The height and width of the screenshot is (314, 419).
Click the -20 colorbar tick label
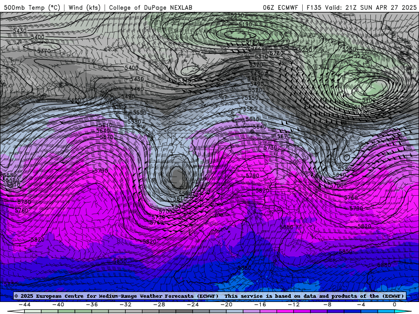click(x=226, y=305)
